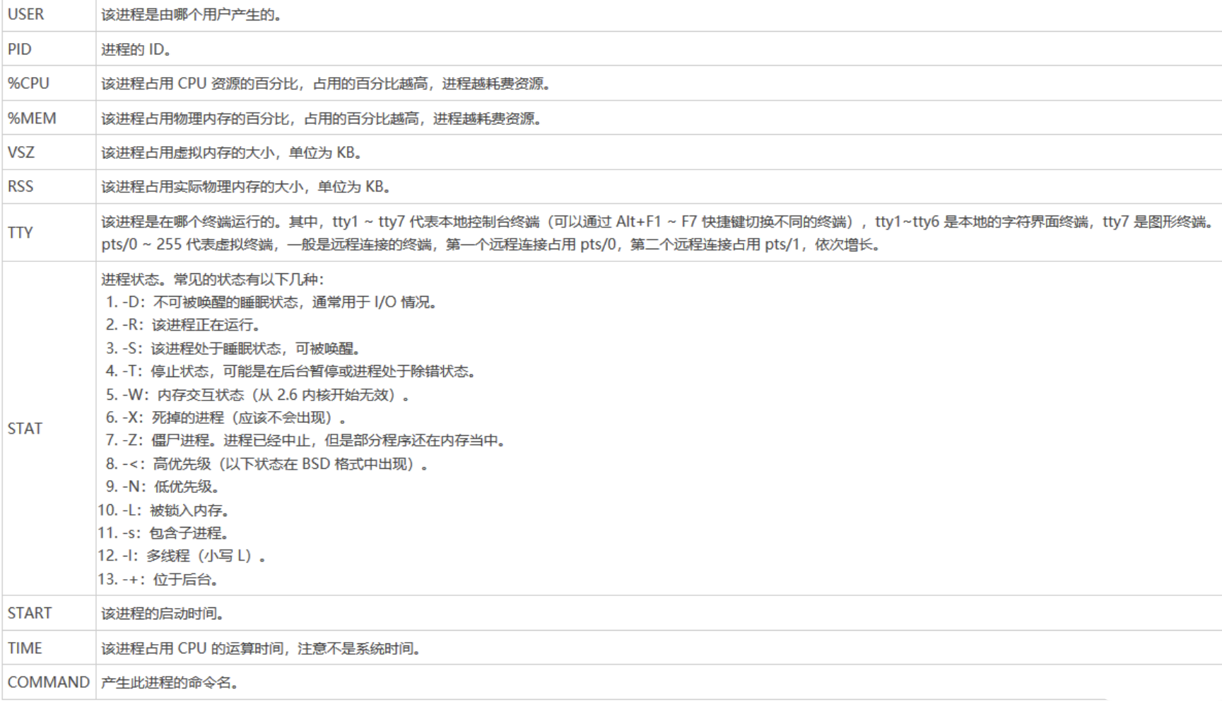Select the %CPU column name cell
Image resolution: width=1222 pixels, height=702 pixels.
click(29, 83)
